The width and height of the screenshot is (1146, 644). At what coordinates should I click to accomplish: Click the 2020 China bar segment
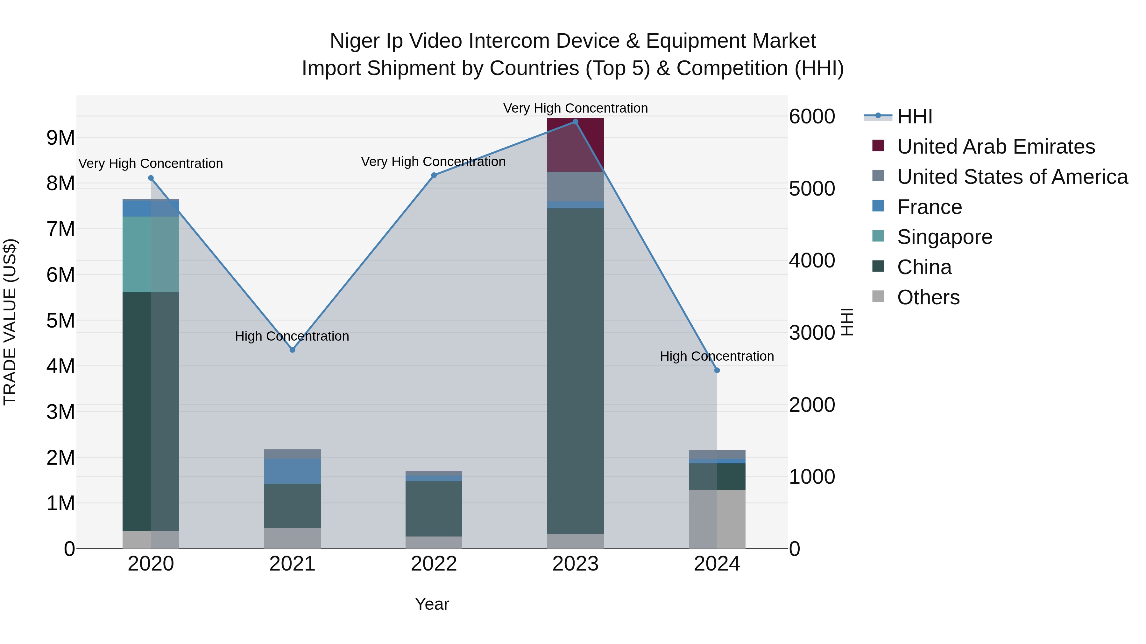tap(151, 412)
